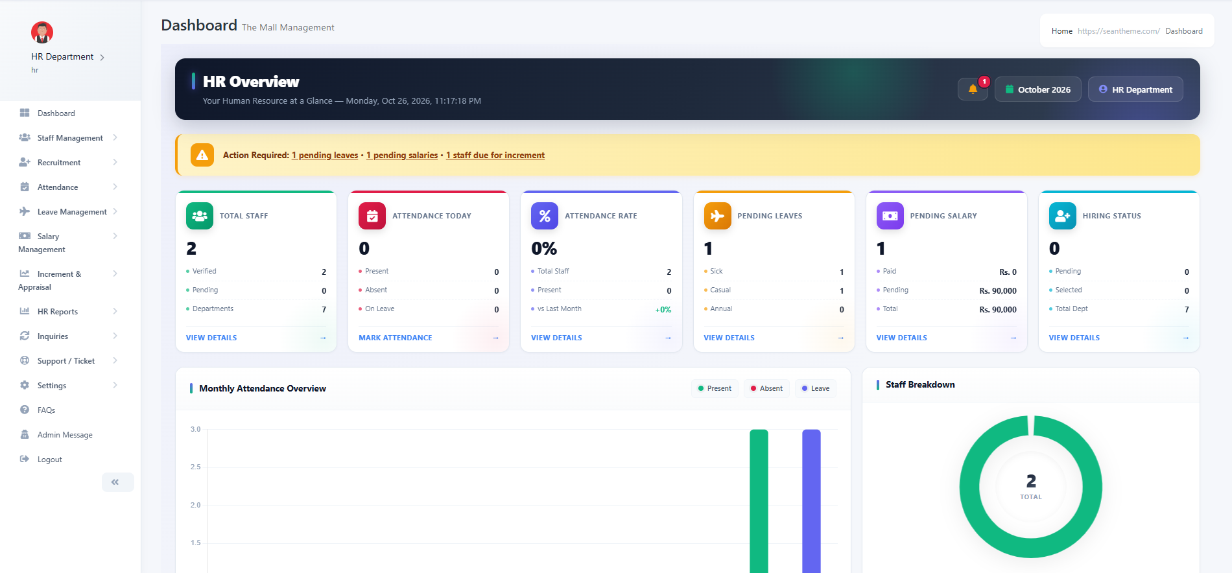
Task: Click the notification bell icon
Action: pyautogui.click(x=973, y=89)
